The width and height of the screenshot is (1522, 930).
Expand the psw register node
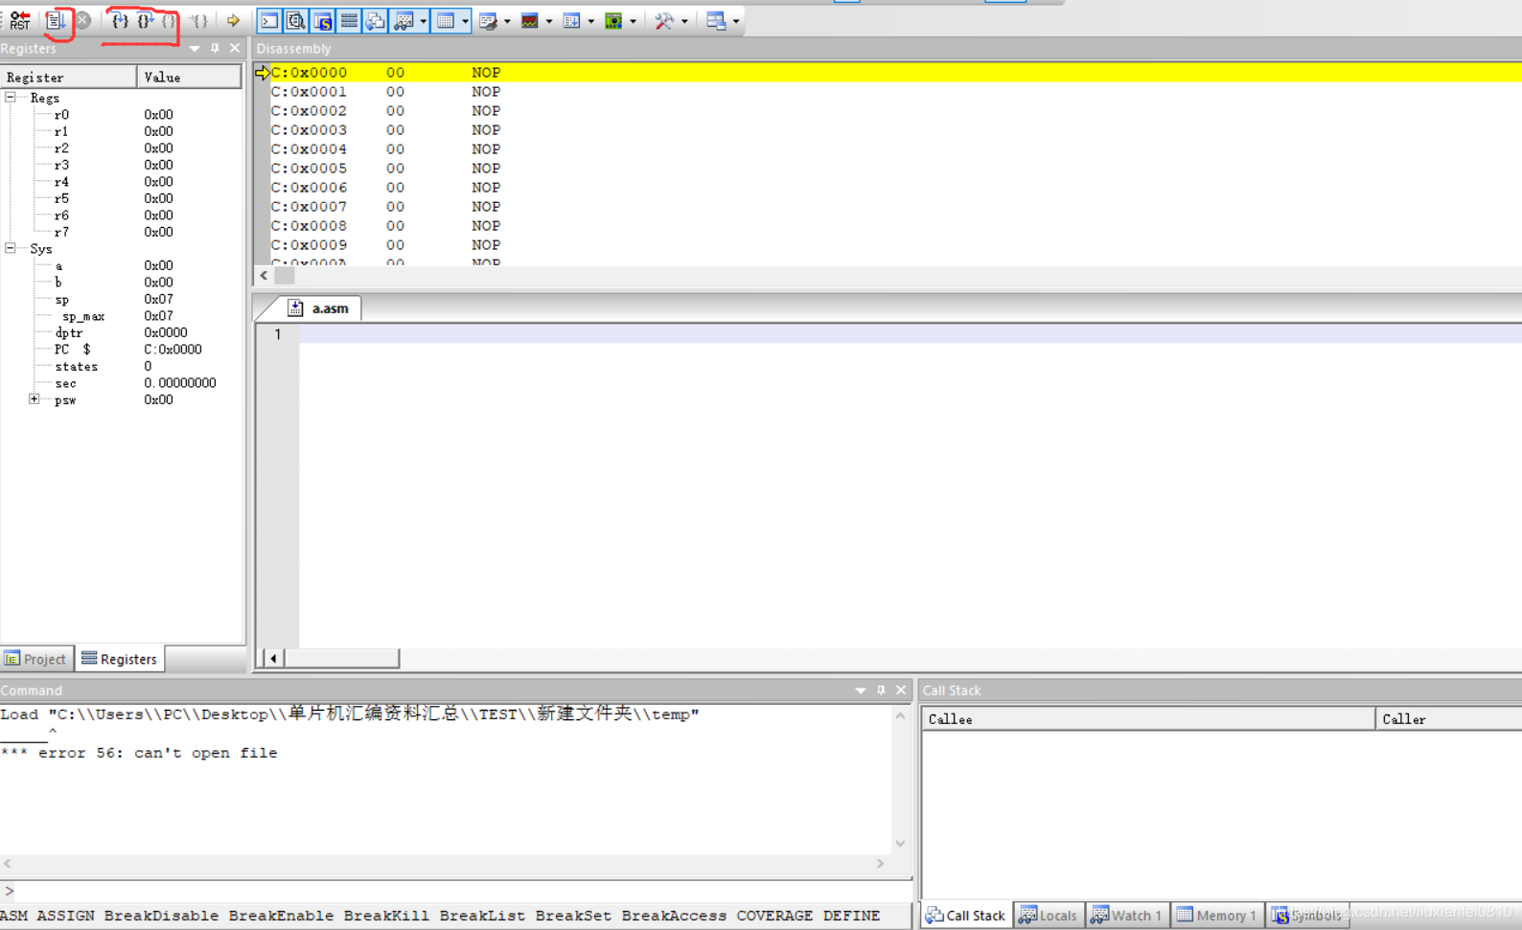tap(35, 399)
